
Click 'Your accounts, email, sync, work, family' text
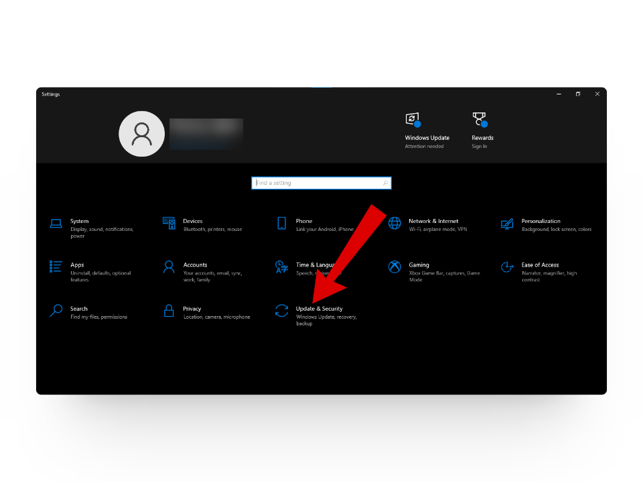pos(212,276)
